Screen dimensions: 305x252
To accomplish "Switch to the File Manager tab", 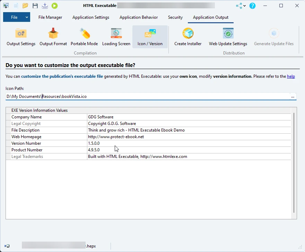I will click(x=50, y=17).
